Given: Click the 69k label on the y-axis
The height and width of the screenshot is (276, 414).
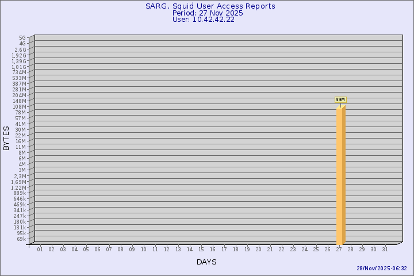Looking at the screenshot, I should click(21, 239).
